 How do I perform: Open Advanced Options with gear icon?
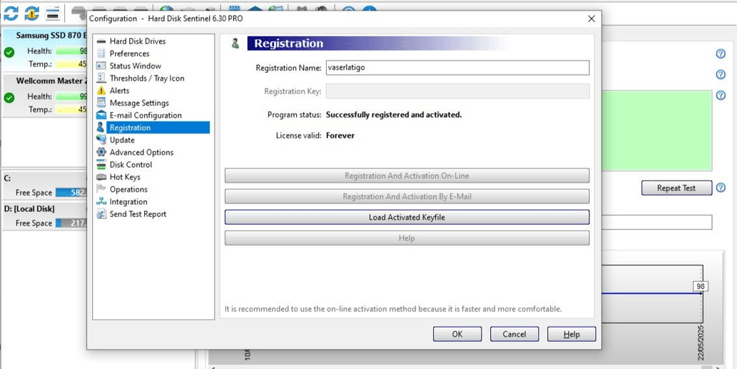coord(141,152)
